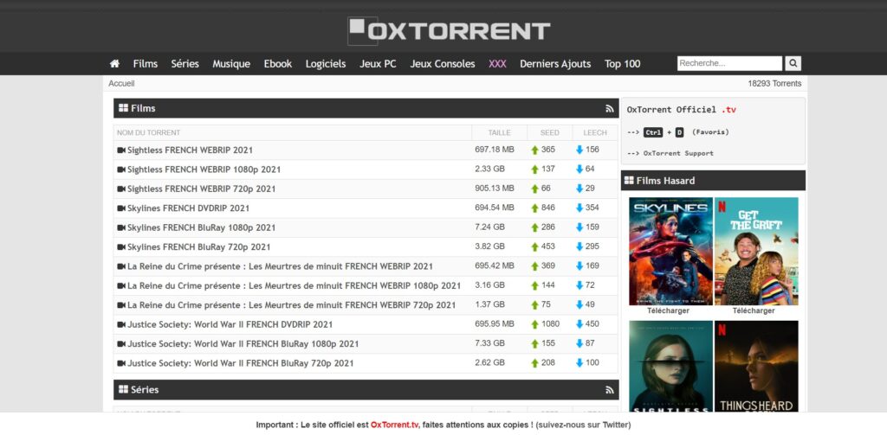Open Skylines FRENCH BluRay 720p 2021 torrent

[x=199, y=246]
